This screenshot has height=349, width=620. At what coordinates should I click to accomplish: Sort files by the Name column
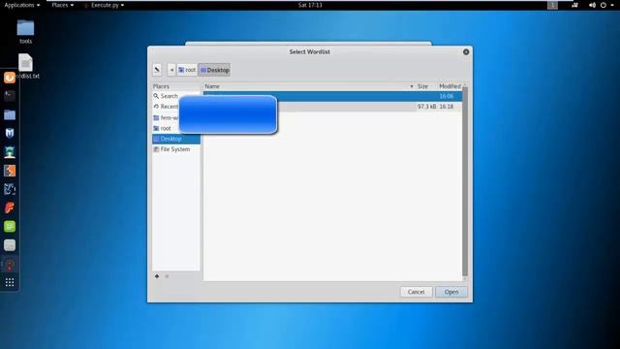[x=309, y=86]
